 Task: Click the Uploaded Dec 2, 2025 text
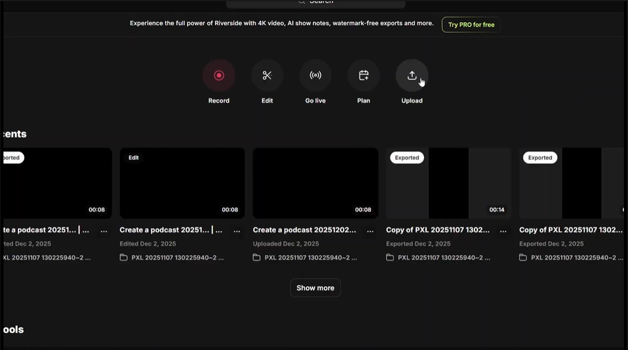click(286, 243)
